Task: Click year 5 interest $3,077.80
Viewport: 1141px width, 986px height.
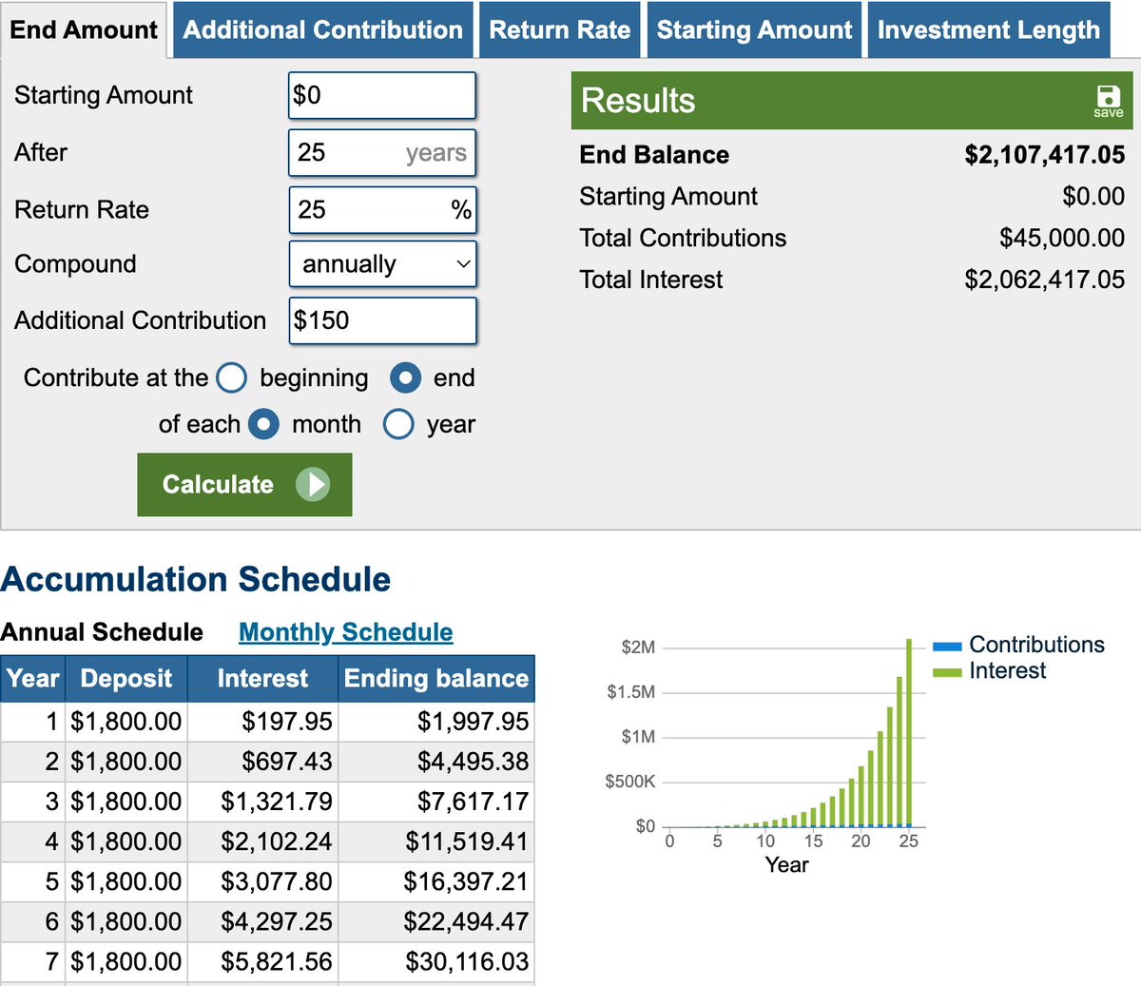Action: coord(277,881)
